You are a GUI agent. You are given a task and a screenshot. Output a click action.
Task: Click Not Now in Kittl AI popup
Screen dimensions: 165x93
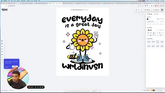click(7, 67)
